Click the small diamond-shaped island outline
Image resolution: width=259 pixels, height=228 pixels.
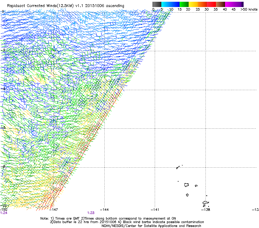pos(187,195)
